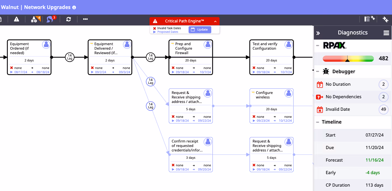Click the refresh arrows toolbar icon
The height and width of the screenshot is (191, 392).
tap(69, 19)
